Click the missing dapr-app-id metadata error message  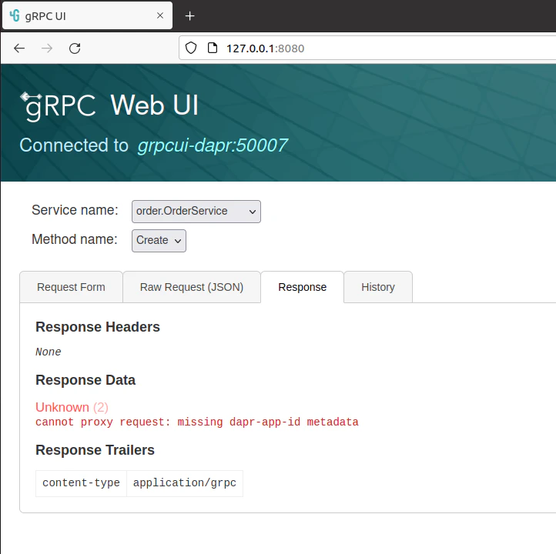click(197, 422)
